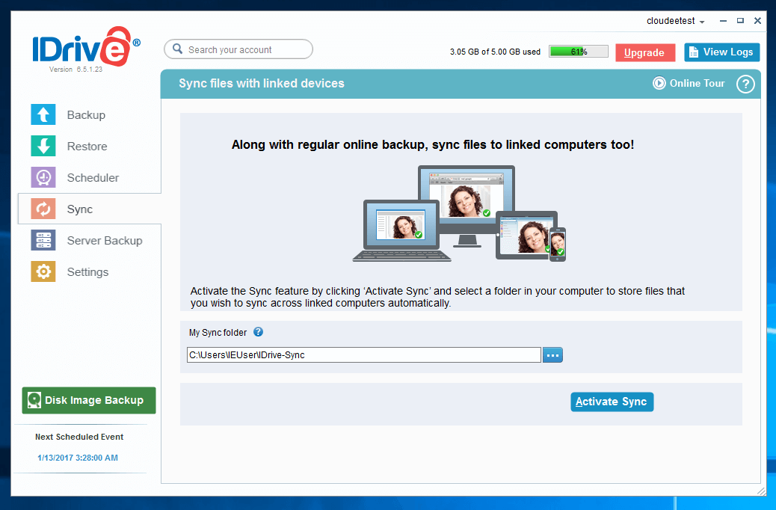Click the Scheduler clock icon
Image resolution: width=776 pixels, height=510 pixels.
pyautogui.click(x=43, y=178)
